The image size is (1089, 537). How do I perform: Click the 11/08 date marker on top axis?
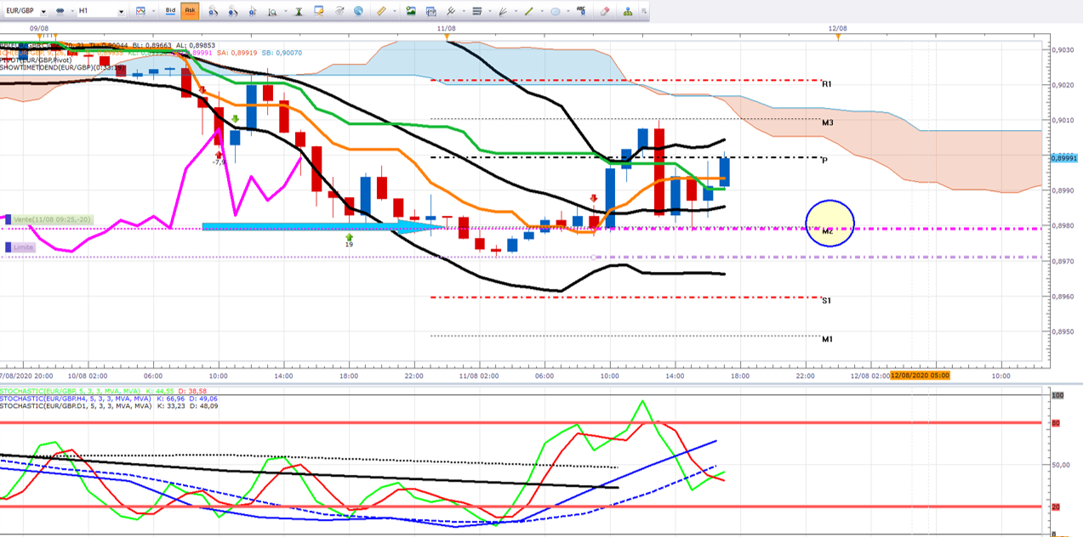coord(447,28)
